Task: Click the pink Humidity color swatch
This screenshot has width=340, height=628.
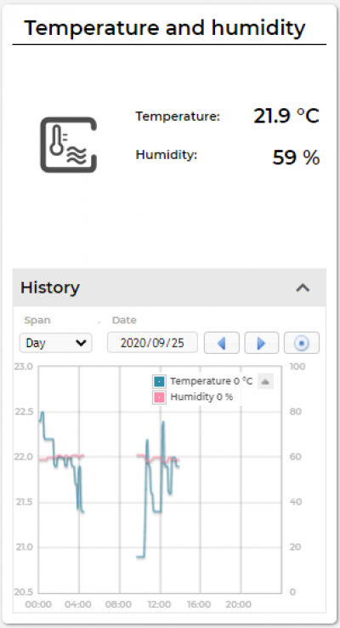Action: click(159, 397)
